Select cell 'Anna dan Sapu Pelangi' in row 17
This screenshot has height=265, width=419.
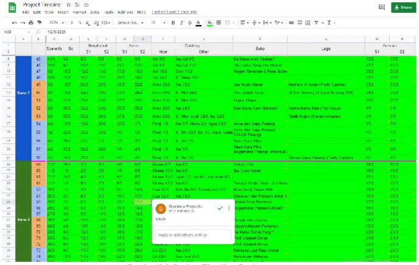(260, 124)
